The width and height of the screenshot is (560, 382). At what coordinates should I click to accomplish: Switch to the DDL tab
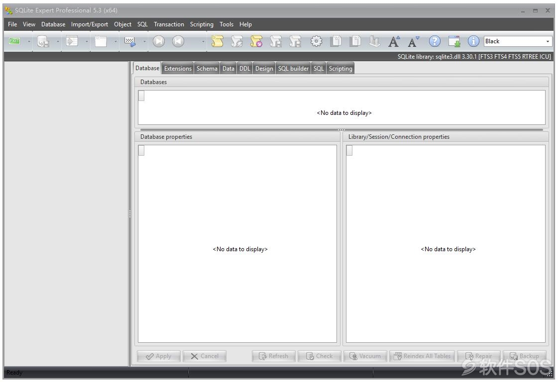[x=244, y=69]
